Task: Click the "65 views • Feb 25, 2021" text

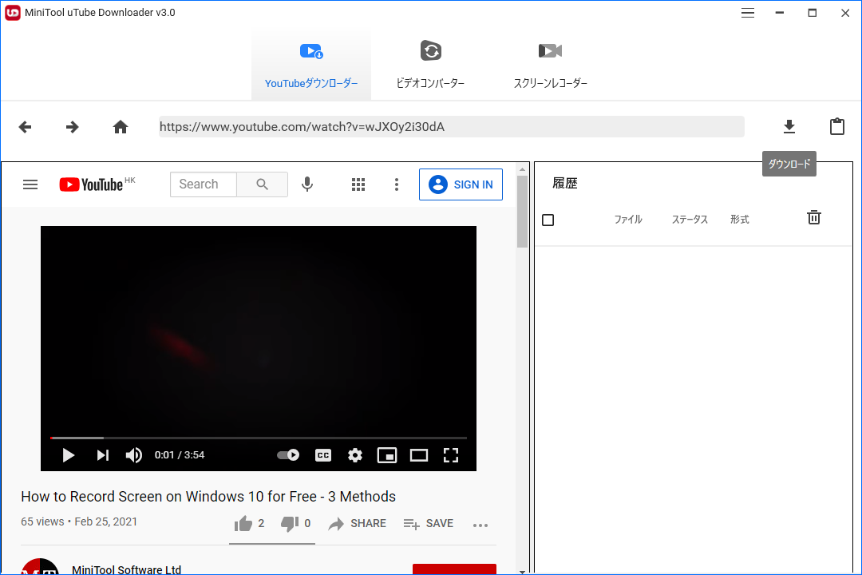Action: click(79, 521)
